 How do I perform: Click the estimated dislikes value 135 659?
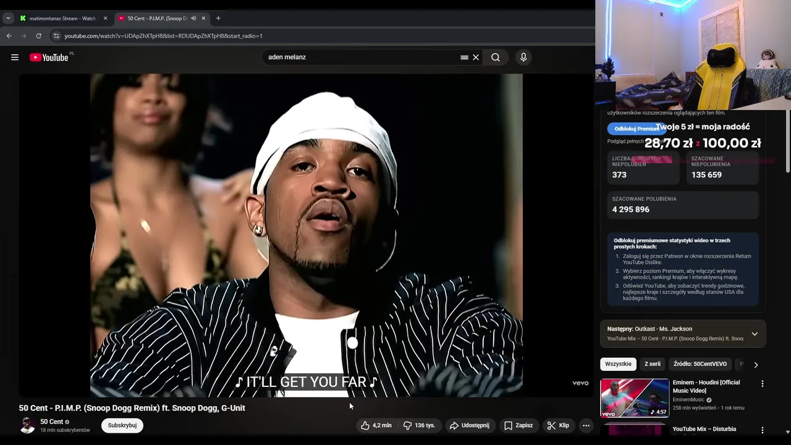coord(706,175)
